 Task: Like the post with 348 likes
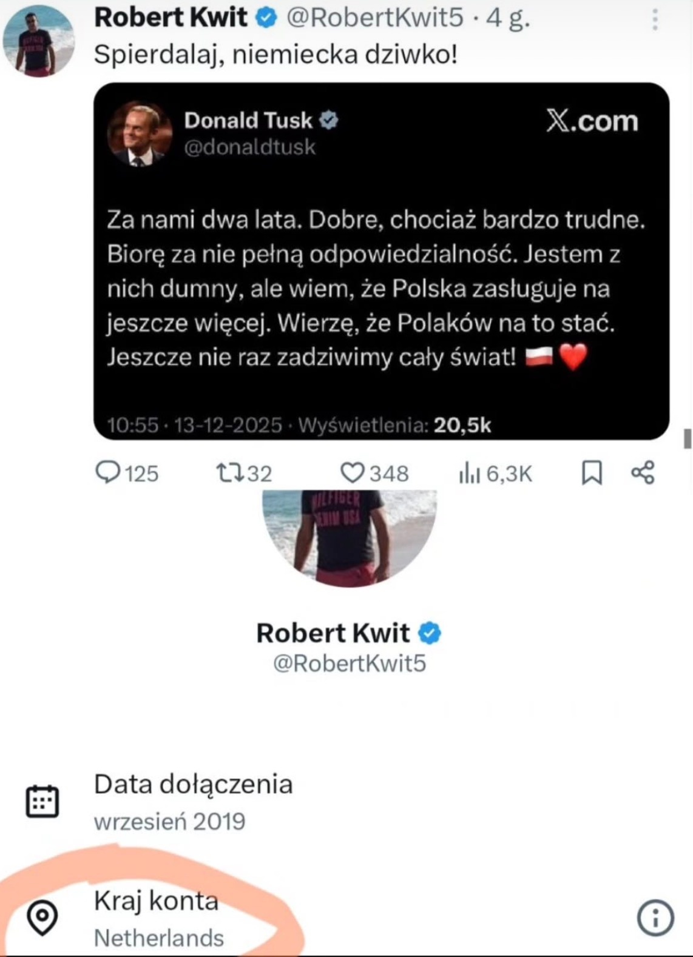coord(352,472)
